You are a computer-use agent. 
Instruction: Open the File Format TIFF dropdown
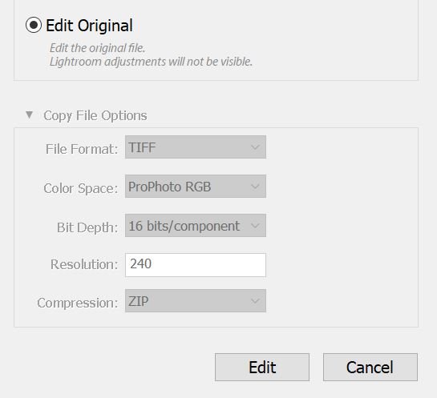coord(196,147)
